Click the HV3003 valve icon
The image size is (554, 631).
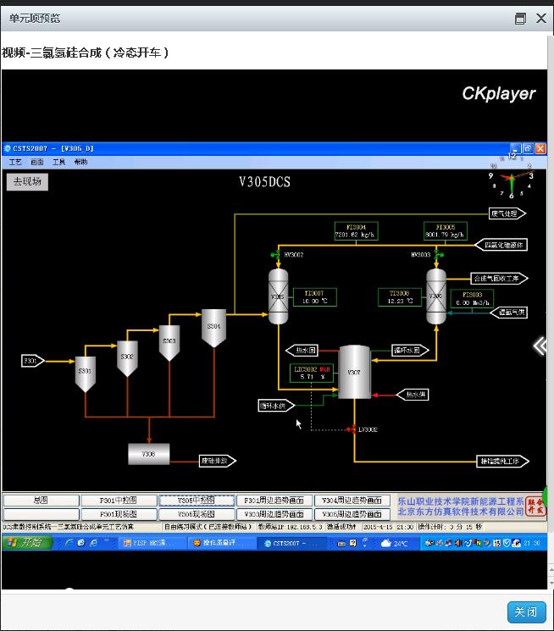pyautogui.click(x=432, y=254)
